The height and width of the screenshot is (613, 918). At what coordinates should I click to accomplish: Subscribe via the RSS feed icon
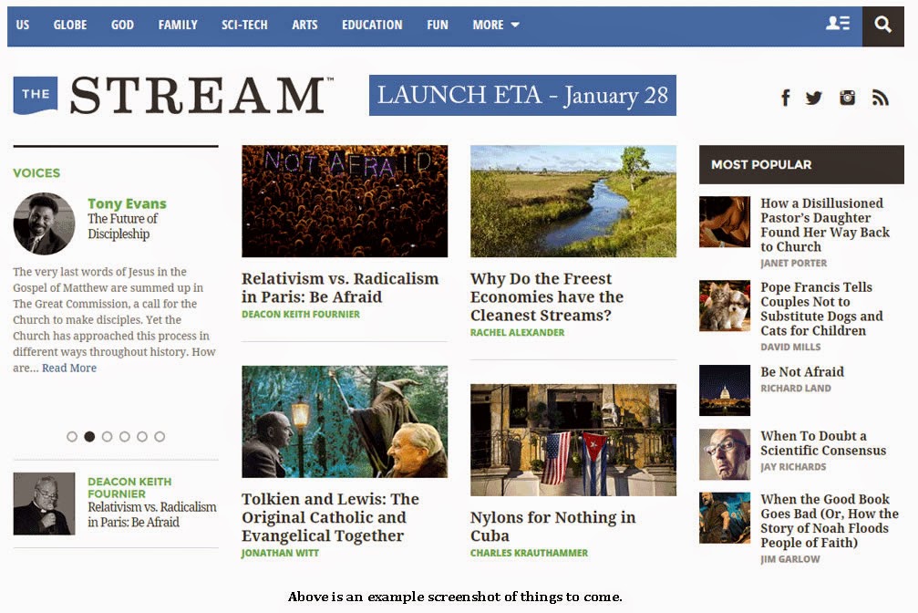(880, 98)
